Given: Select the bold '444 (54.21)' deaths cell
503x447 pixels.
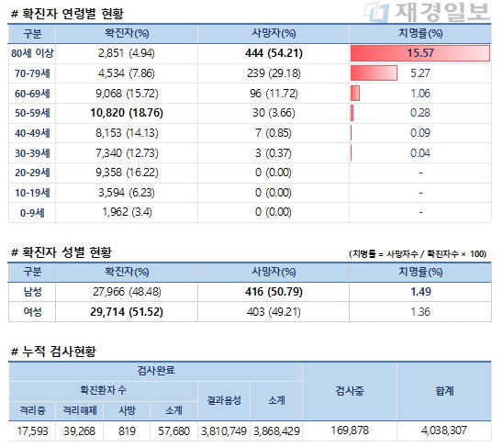Looking at the screenshot, I should coord(274,53).
